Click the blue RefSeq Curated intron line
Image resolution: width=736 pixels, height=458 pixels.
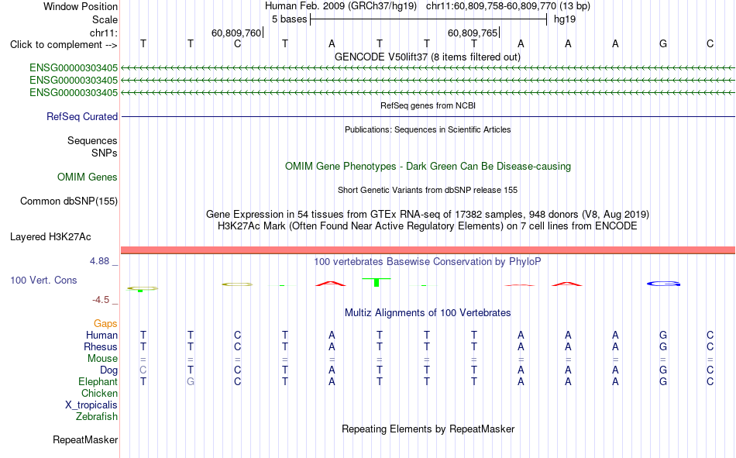(428, 116)
